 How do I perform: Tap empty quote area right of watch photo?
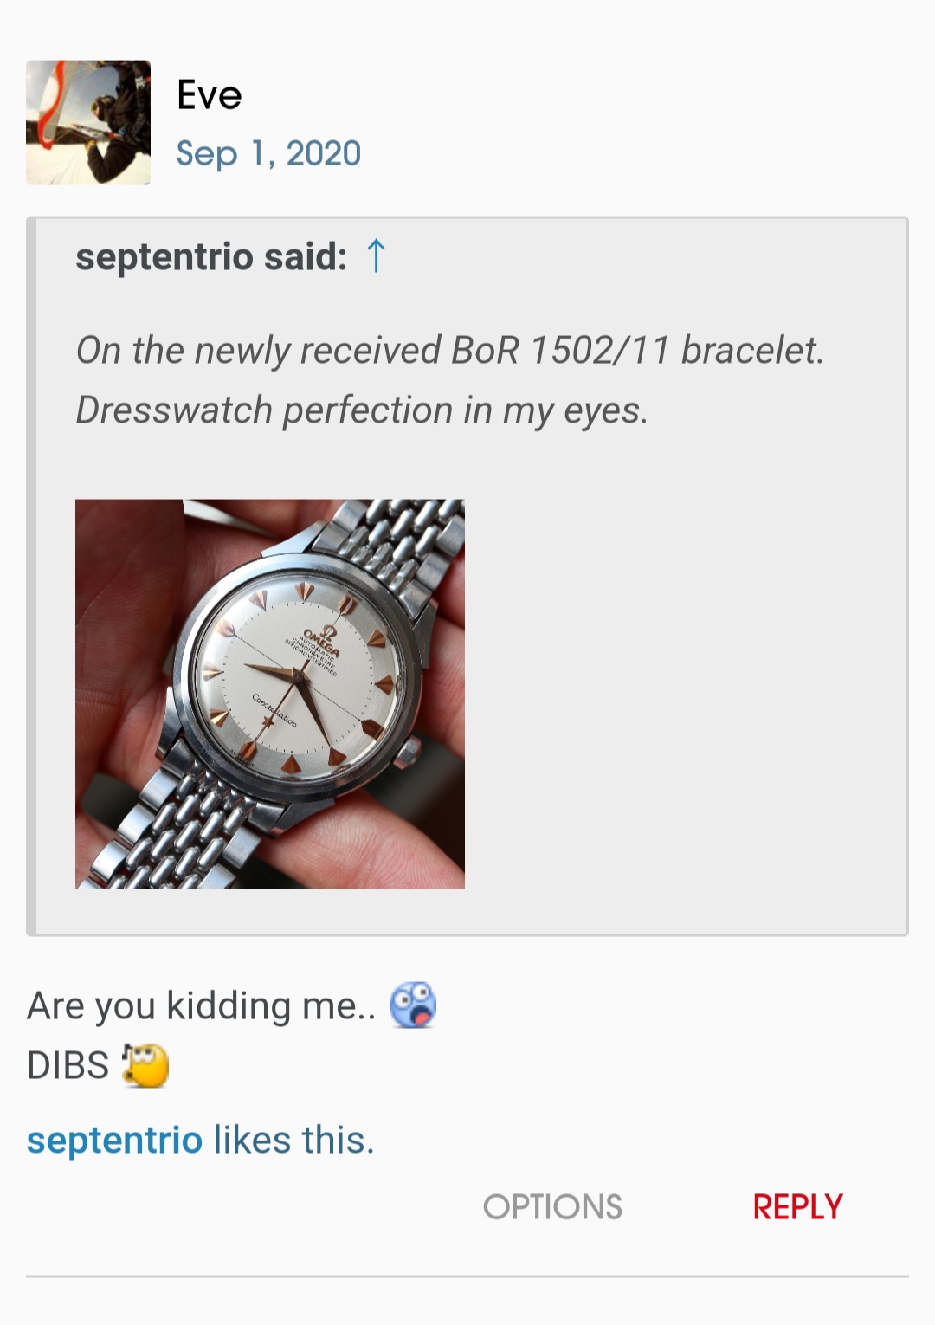coord(684,694)
